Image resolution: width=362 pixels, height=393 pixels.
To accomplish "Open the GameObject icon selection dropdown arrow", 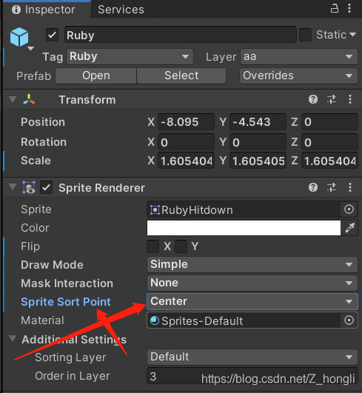I will point(31,48).
